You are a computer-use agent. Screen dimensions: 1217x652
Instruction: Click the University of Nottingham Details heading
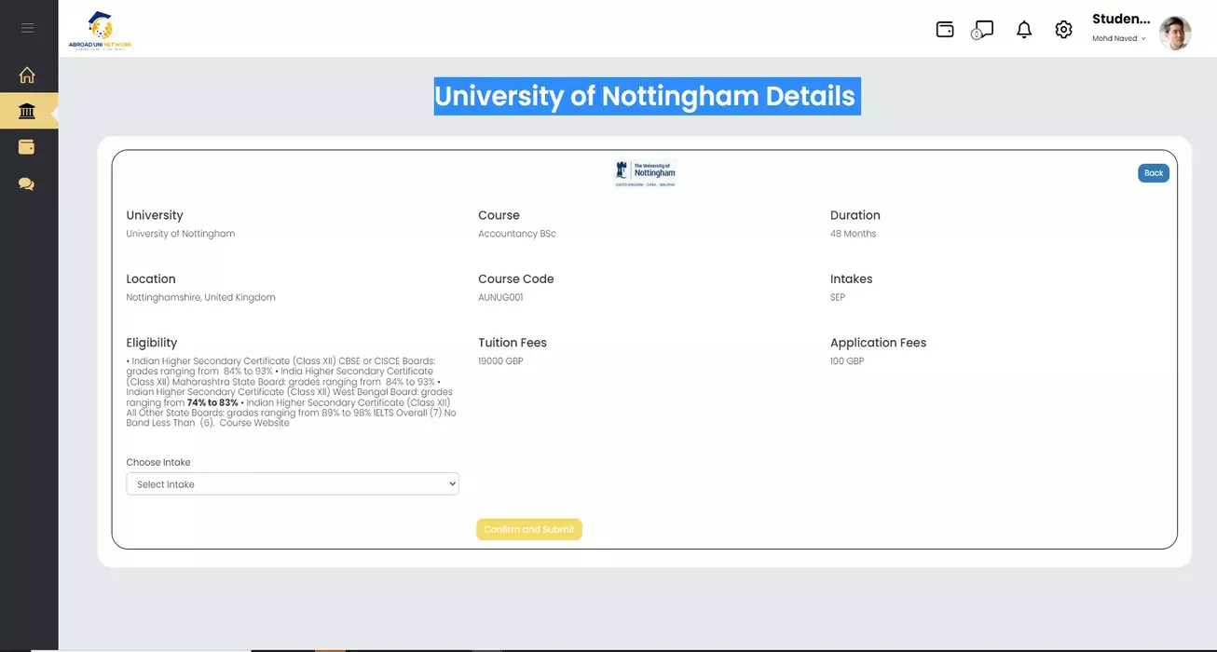coord(645,96)
